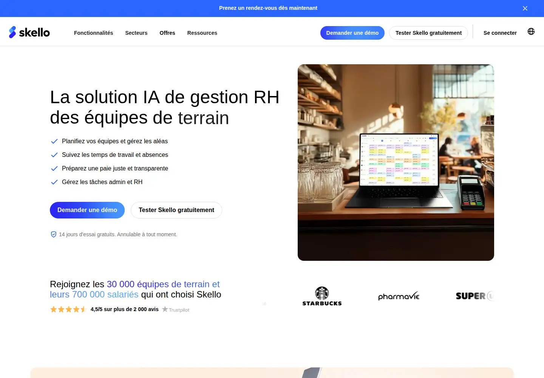Screen dimensions: 544x378
Task: Open the Fonctionnalités menu
Action: click(x=94, y=33)
